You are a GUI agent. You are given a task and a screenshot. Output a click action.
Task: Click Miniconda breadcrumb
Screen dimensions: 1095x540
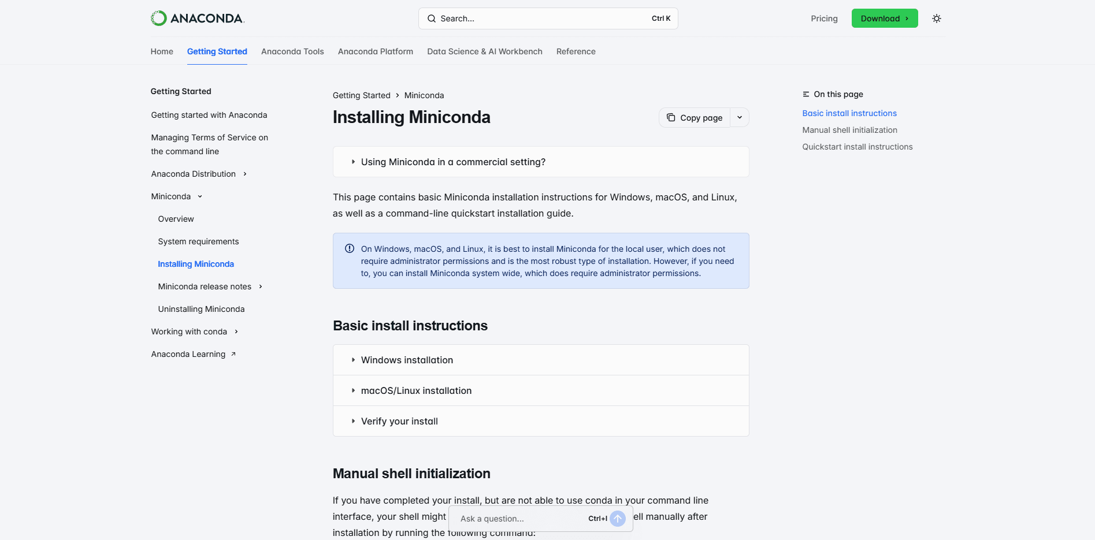pyautogui.click(x=424, y=95)
